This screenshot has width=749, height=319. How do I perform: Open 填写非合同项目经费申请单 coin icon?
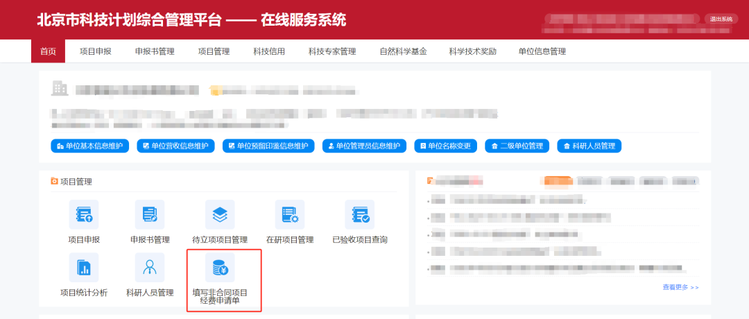(x=220, y=268)
